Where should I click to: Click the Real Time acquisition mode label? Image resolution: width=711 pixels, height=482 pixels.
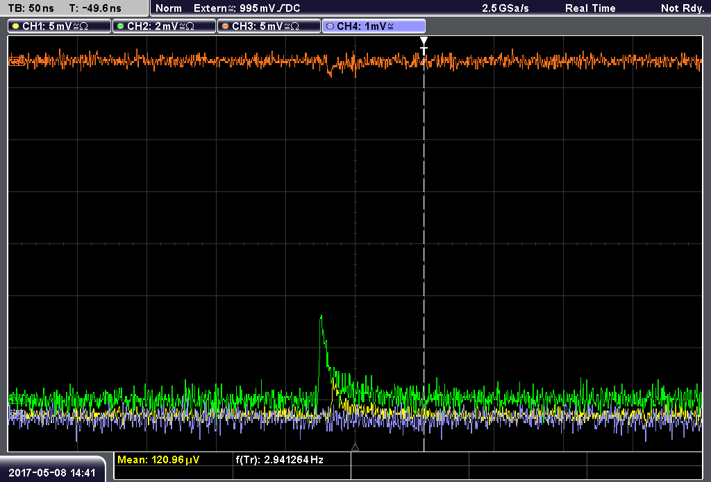tap(590, 8)
